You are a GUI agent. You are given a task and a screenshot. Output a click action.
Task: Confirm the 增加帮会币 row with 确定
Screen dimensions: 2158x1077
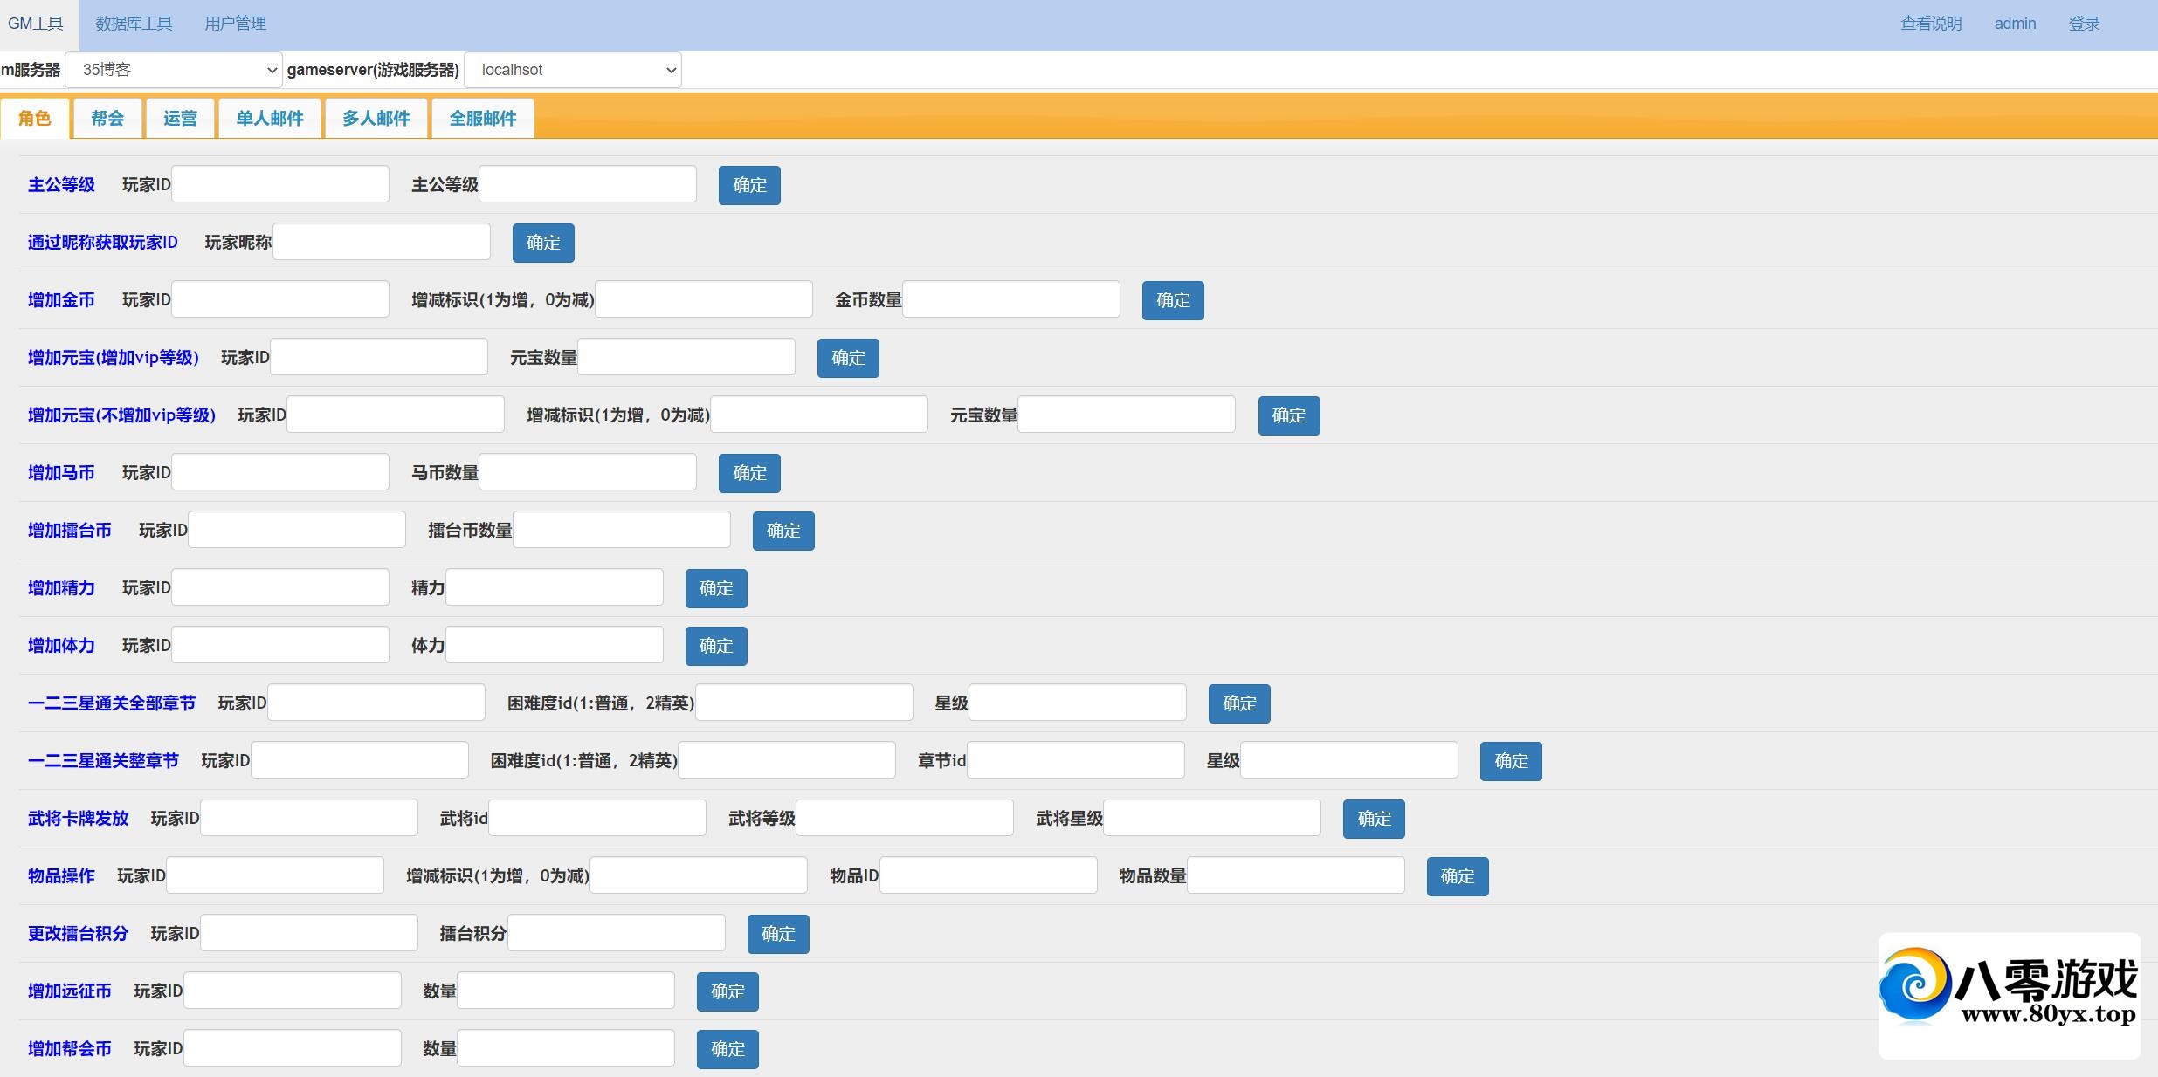click(x=727, y=1049)
